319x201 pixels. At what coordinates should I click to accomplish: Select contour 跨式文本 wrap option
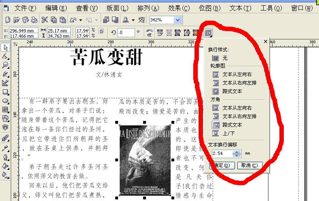coord(227,91)
